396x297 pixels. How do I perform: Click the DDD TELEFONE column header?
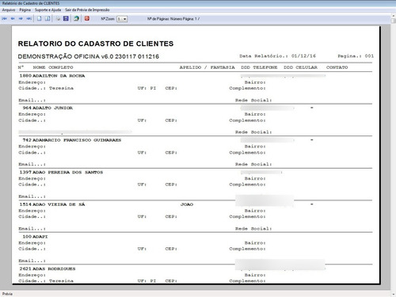[x=259, y=67]
